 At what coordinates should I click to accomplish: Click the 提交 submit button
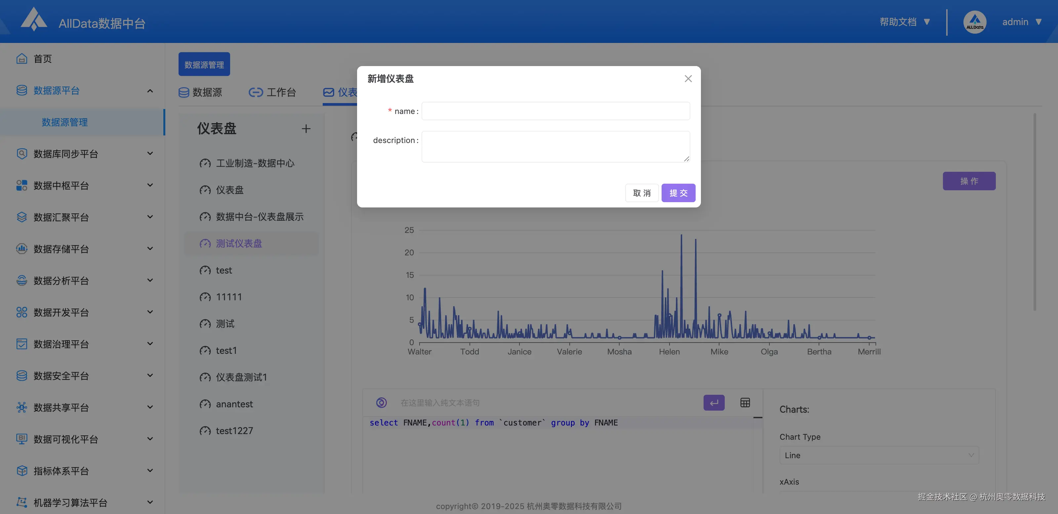678,193
